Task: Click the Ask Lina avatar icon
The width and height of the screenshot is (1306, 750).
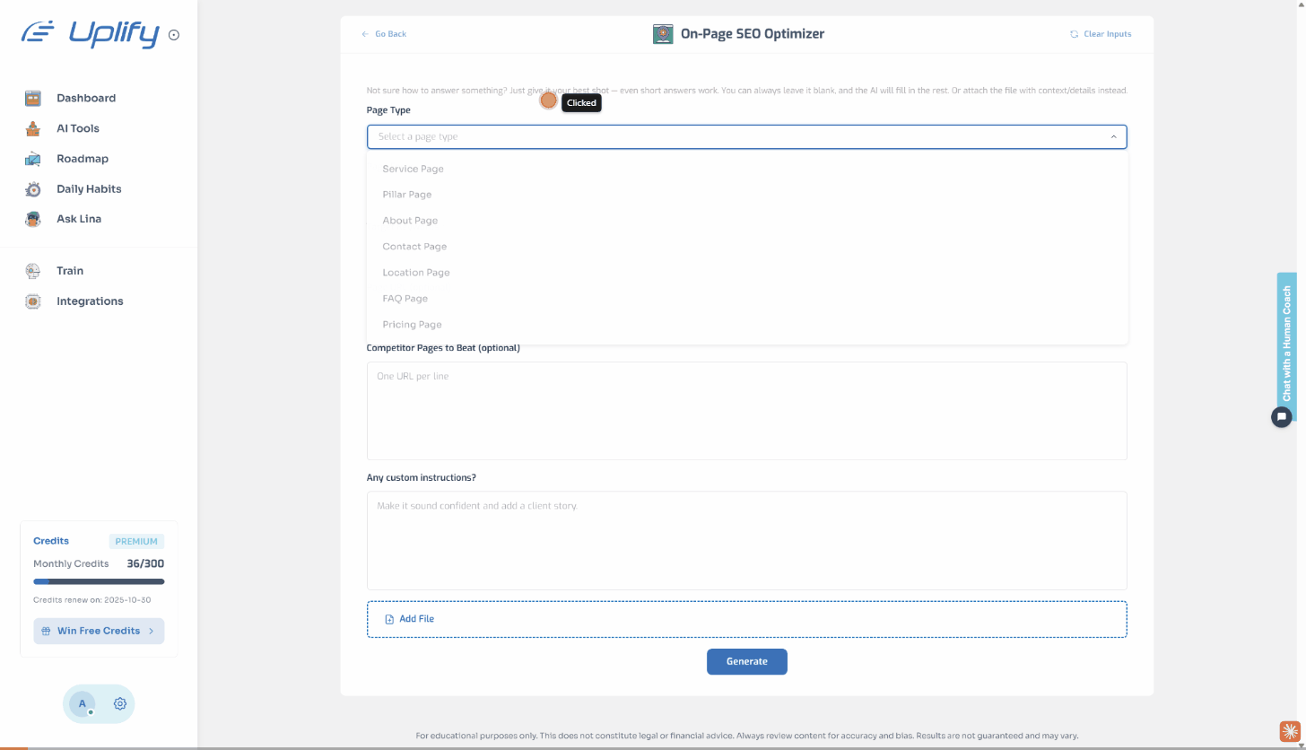Action: click(33, 219)
